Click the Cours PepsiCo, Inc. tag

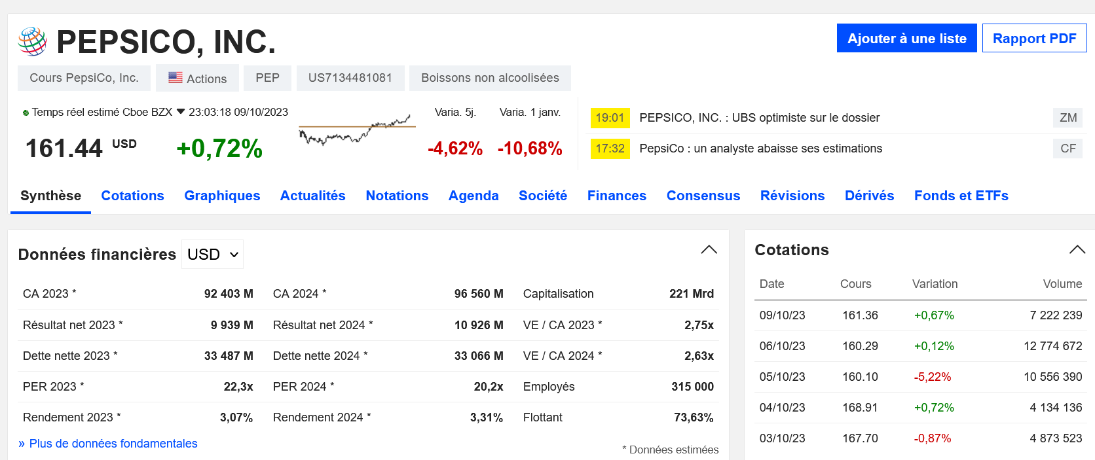[84, 78]
